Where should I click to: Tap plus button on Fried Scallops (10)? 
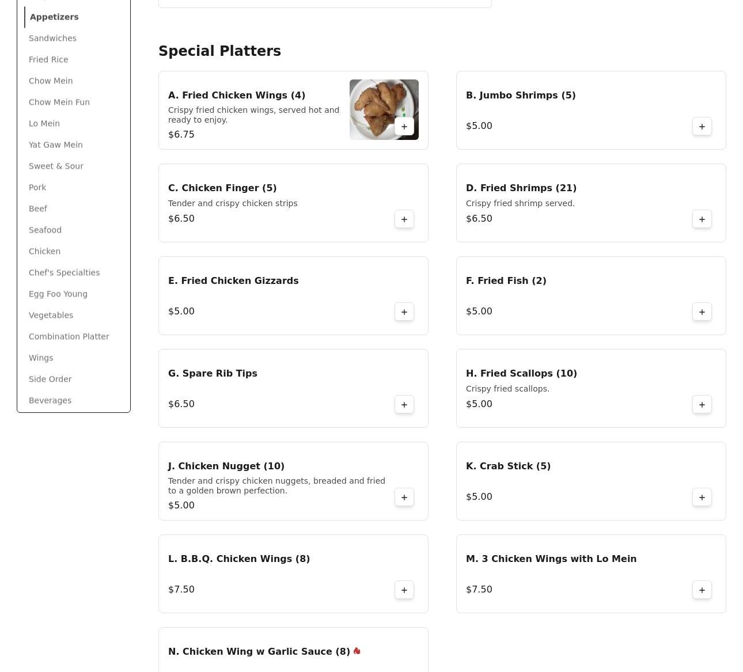pos(702,405)
